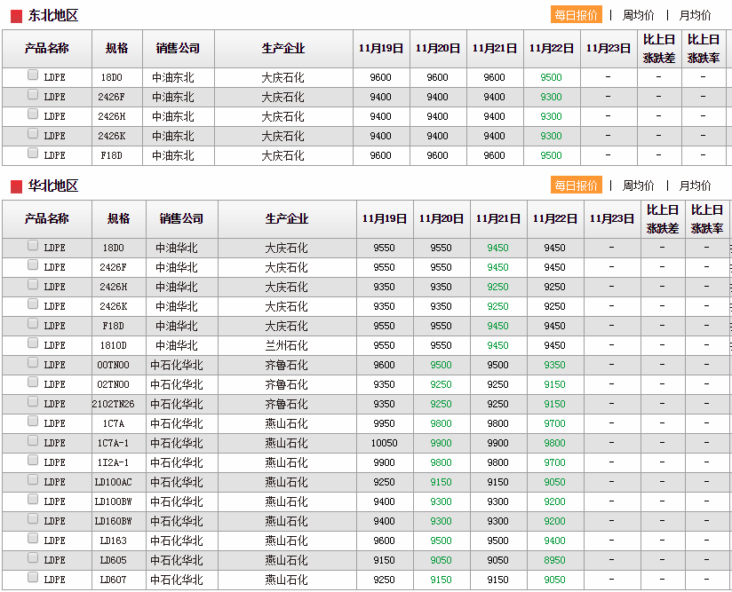The image size is (732, 592).
Task: Click LD160BW spec cell
Action: [114, 522]
